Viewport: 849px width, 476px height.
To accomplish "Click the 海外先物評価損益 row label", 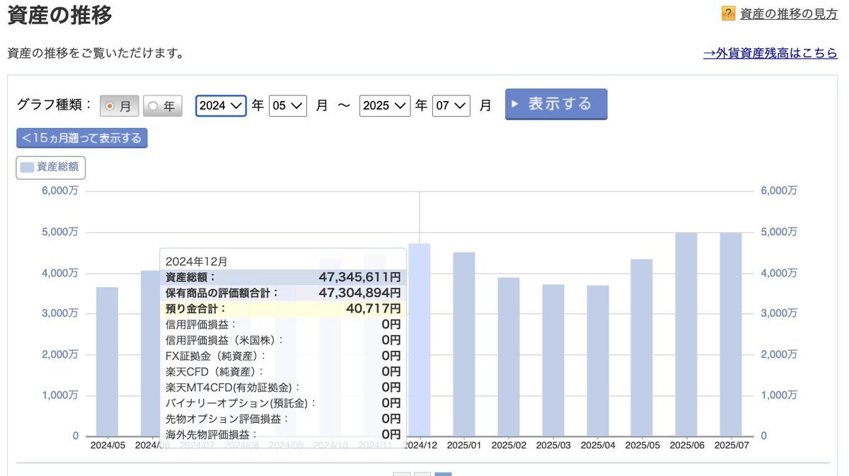I will [x=212, y=434].
